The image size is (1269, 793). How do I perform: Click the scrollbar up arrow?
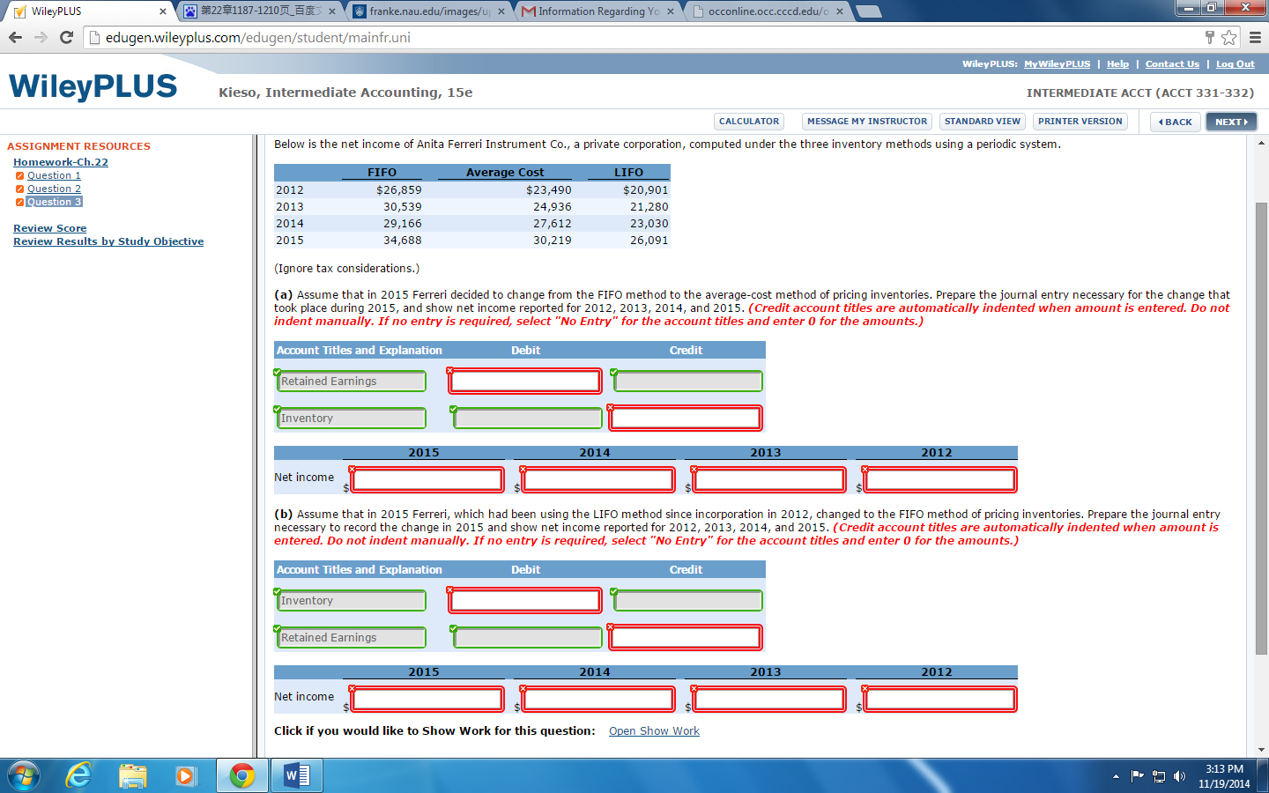[x=1261, y=142]
